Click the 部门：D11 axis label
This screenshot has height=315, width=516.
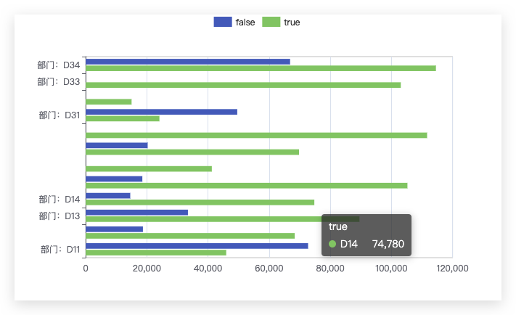[x=60, y=250]
